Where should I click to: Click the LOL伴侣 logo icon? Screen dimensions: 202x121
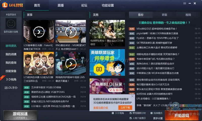[x=5, y=5]
